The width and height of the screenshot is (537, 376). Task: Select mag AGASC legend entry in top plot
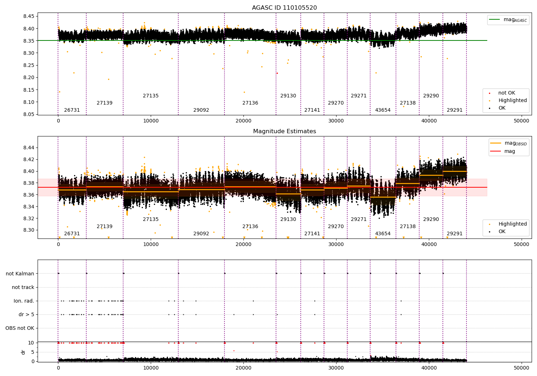click(508, 20)
